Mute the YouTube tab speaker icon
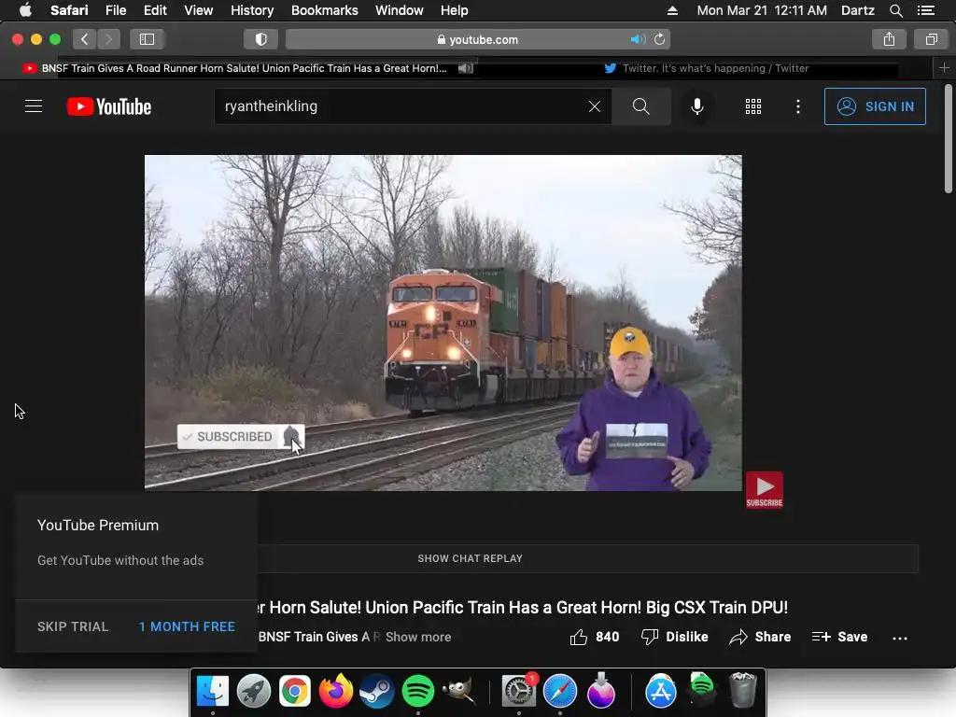Viewport: 956px width, 717px height. pyautogui.click(x=465, y=68)
